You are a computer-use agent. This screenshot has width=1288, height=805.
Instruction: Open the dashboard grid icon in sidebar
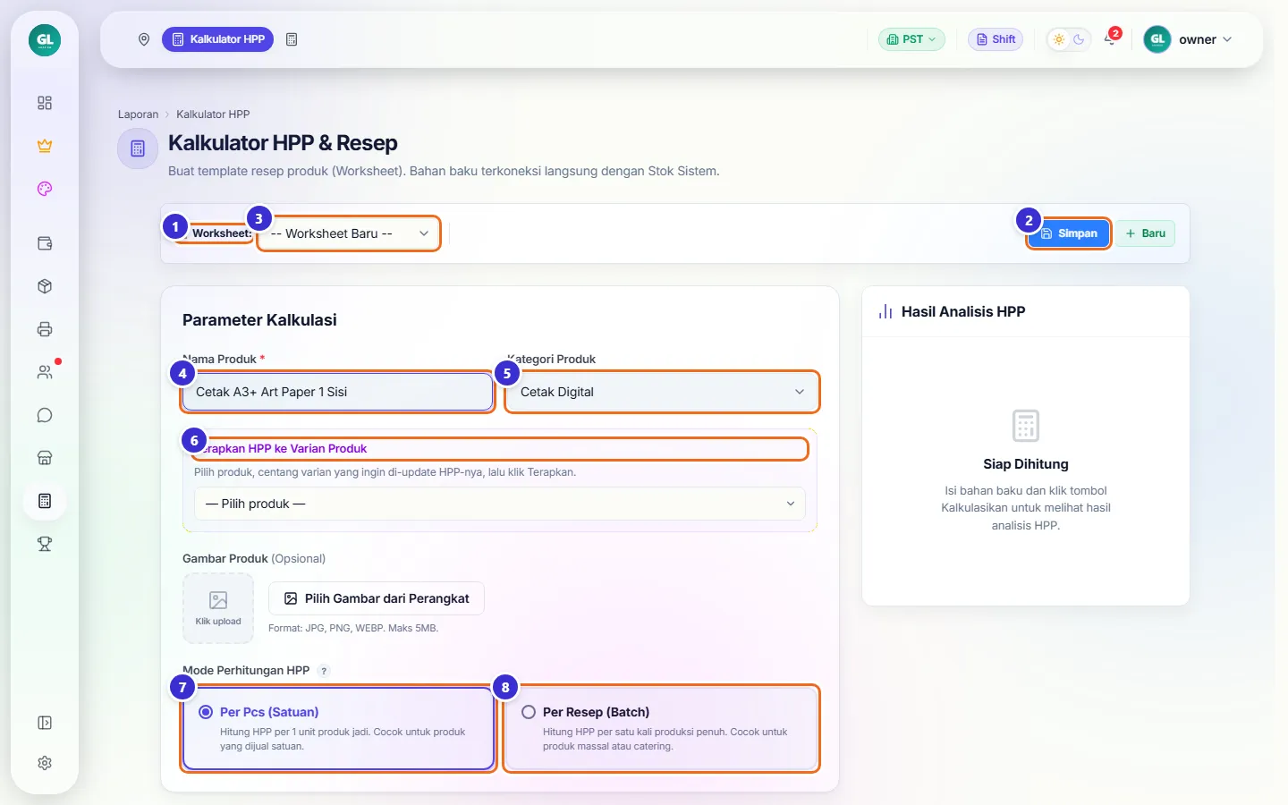tap(45, 103)
